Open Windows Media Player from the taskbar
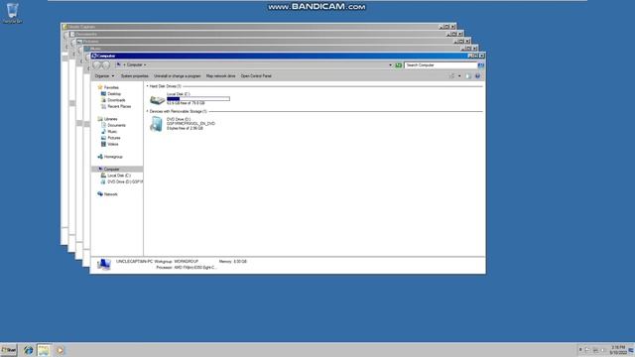The height and width of the screenshot is (357, 635). click(60, 350)
